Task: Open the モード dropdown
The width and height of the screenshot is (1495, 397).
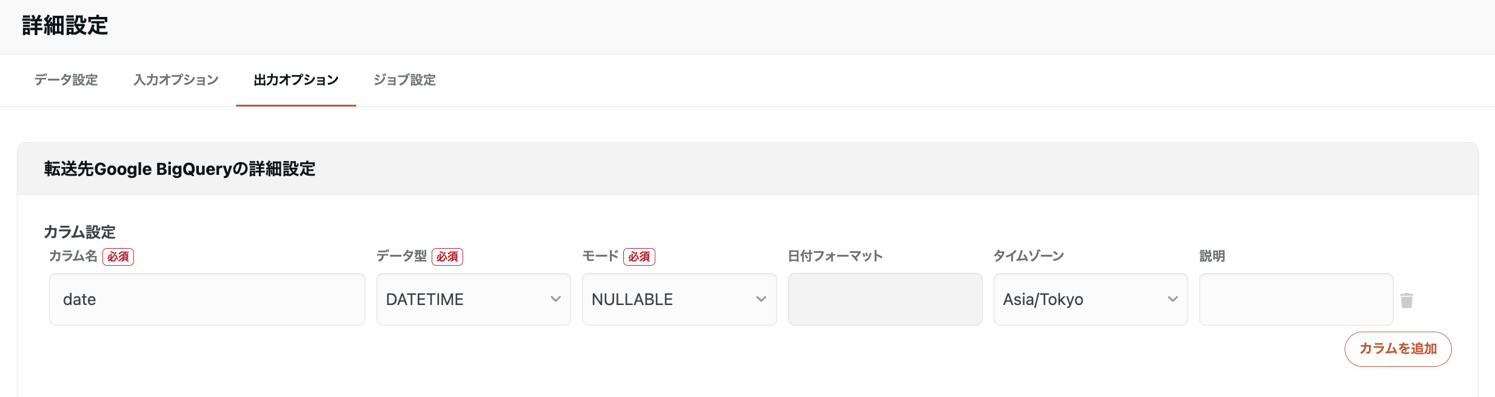Action: pyautogui.click(x=679, y=299)
